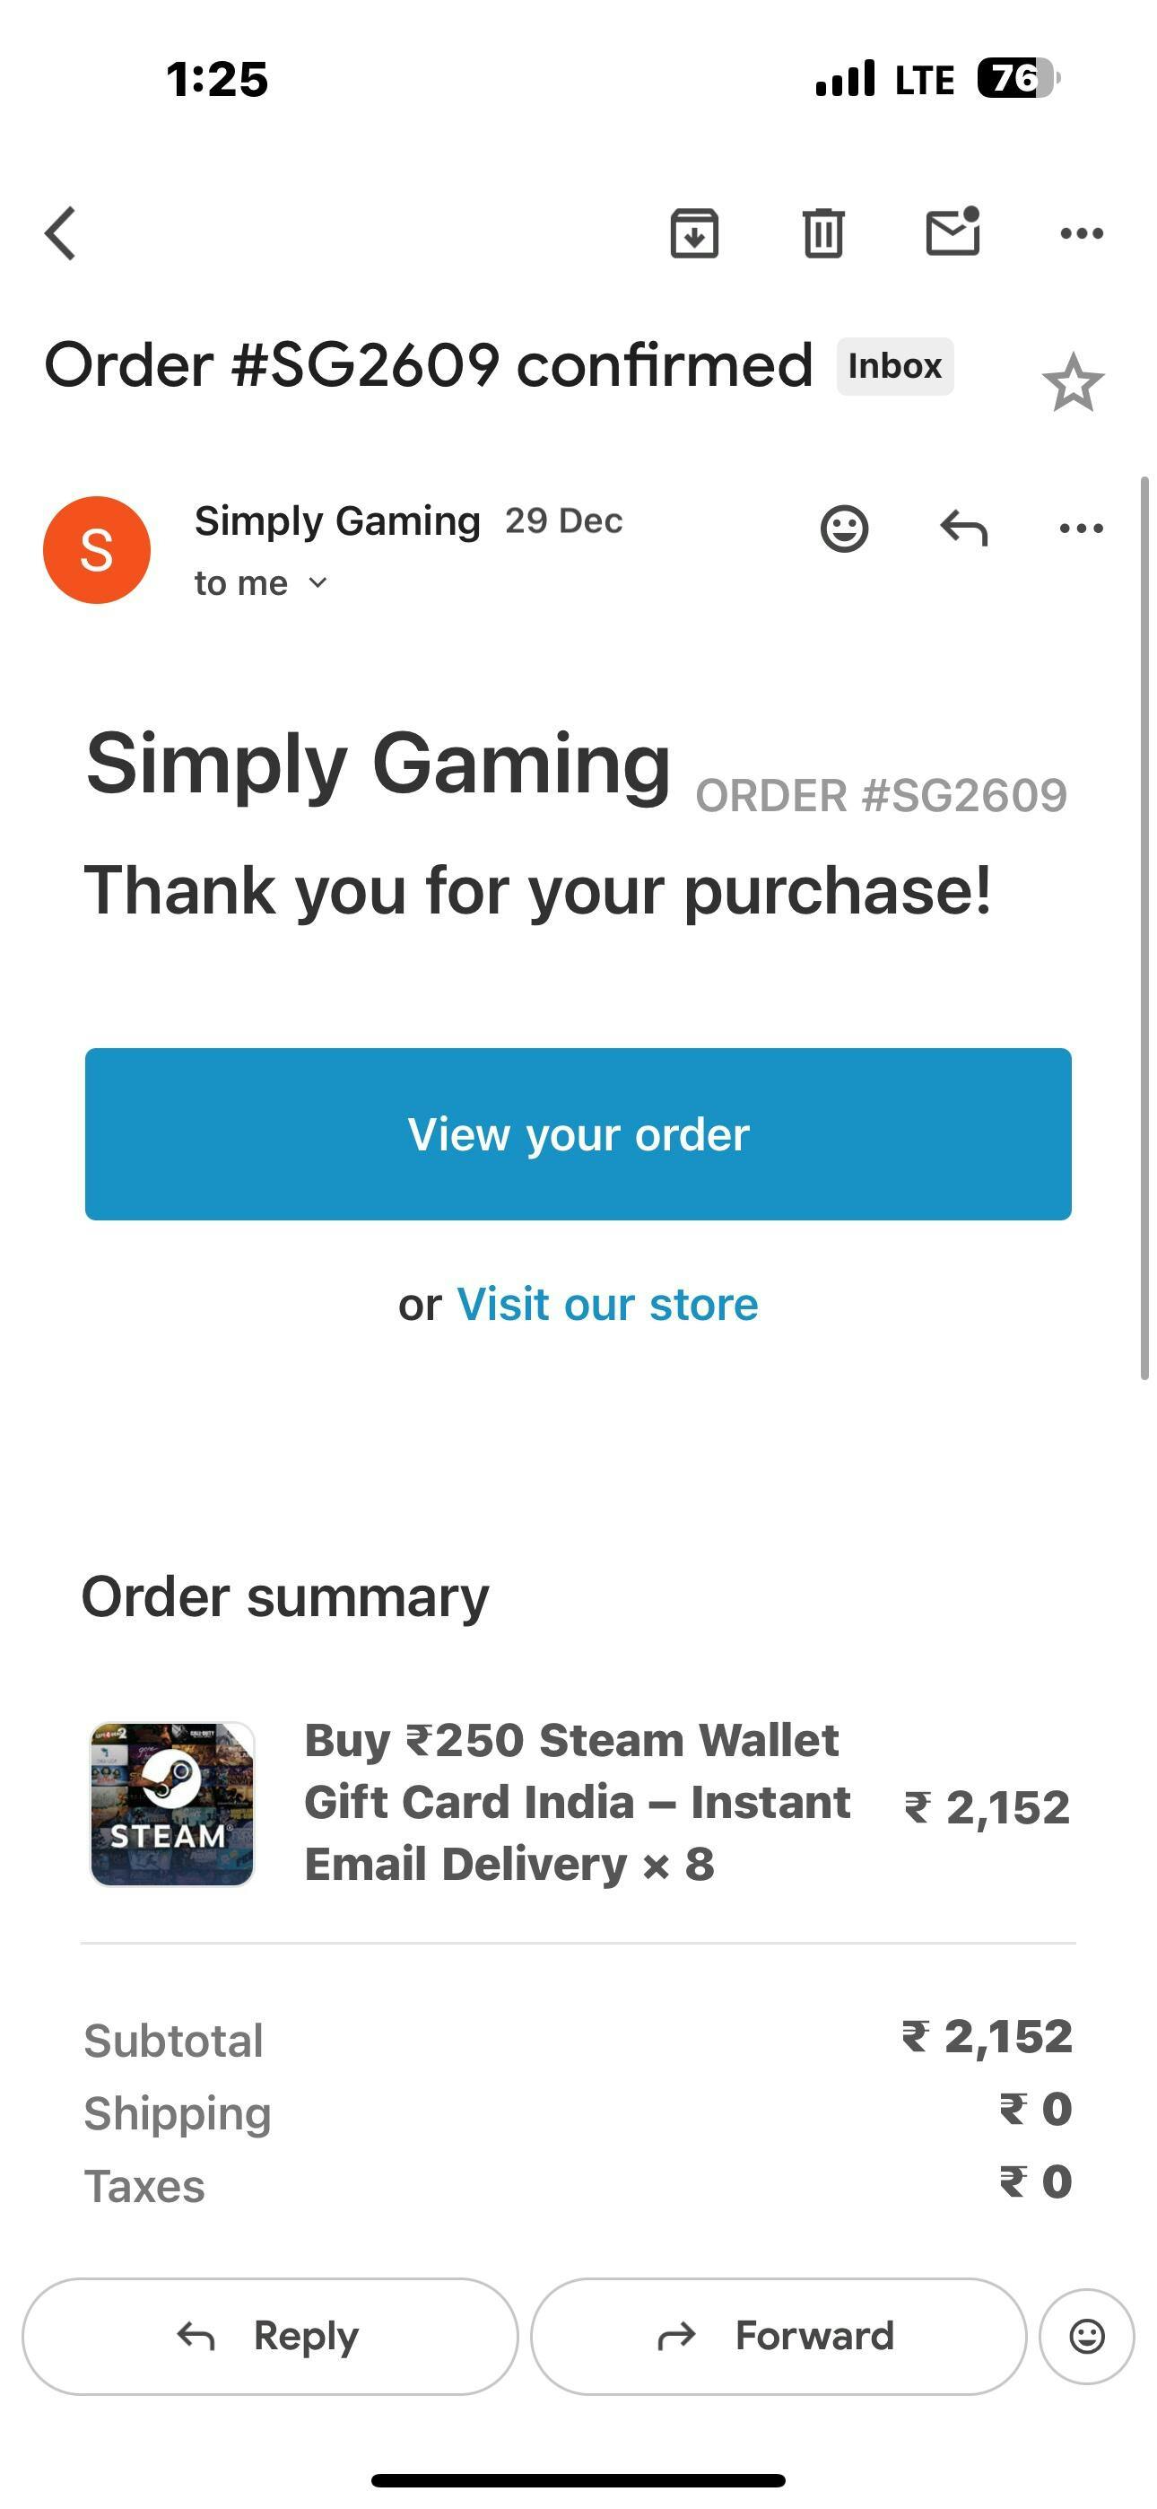Image resolution: width=1157 pixels, height=2509 pixels.
Task: Open emoji reaction button at bottom right
Action: pos(1087,2337)
